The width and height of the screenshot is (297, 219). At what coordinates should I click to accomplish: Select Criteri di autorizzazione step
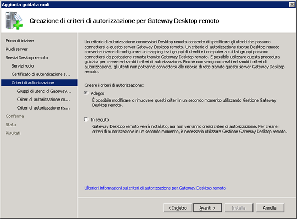click(39, 83)
